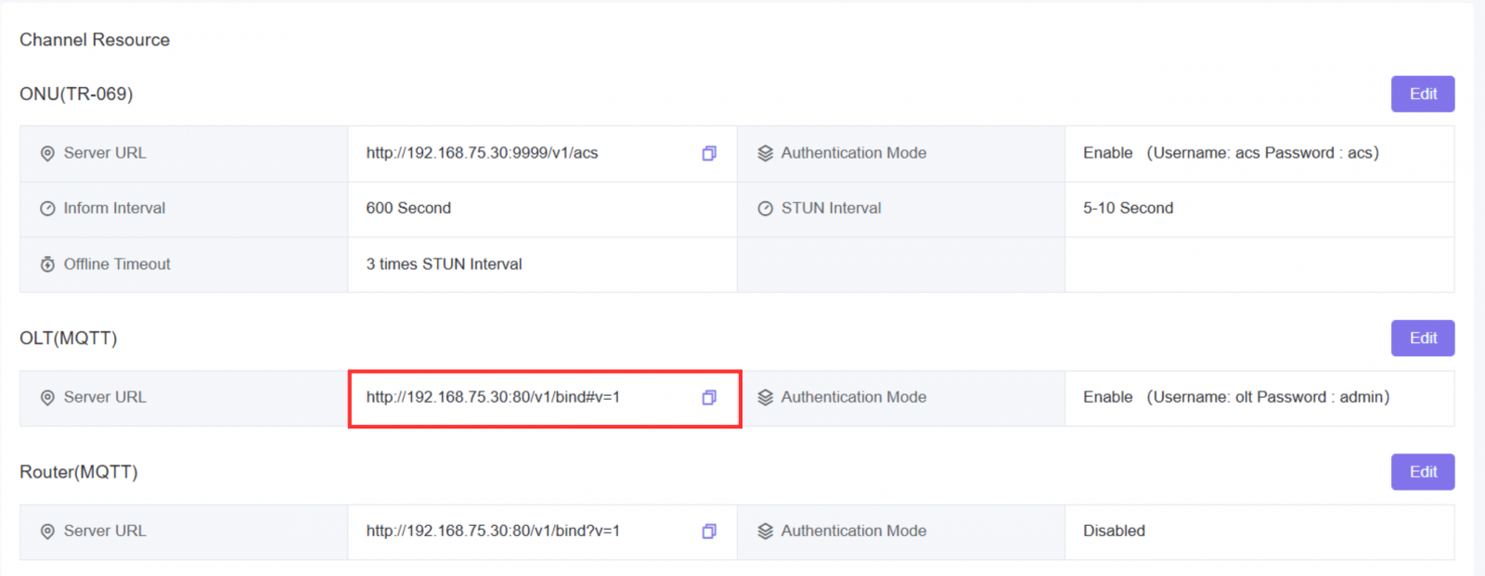This screenshot has height=576, width=1485.
Task: Copy the ONU(TR-069) Server URL
Action: coord(709,153)
